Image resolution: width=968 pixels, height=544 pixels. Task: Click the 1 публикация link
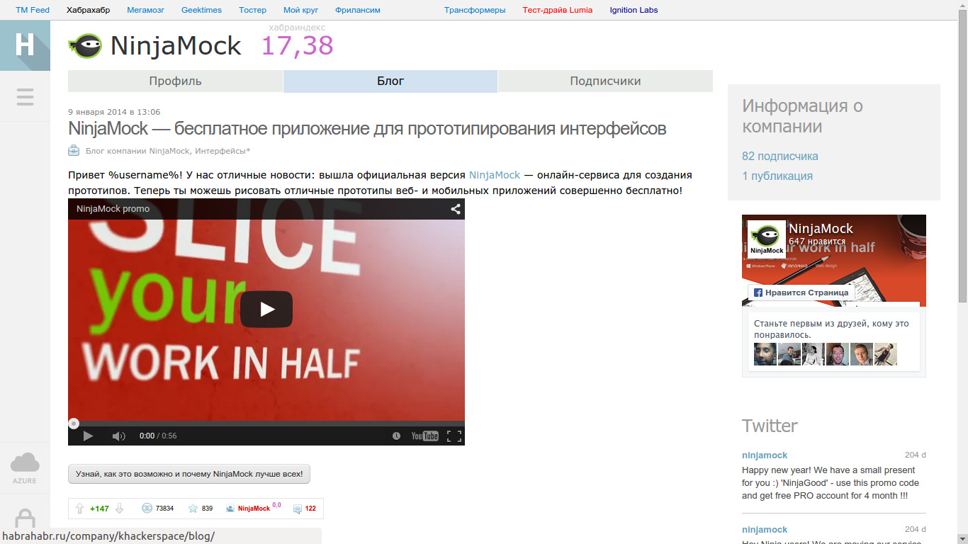(x=777, y=176)
